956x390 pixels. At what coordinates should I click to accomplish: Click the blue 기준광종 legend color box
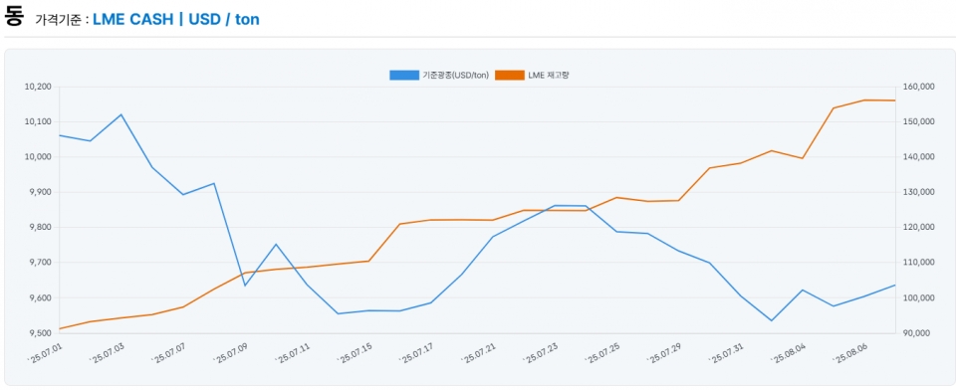pos(404,75)
